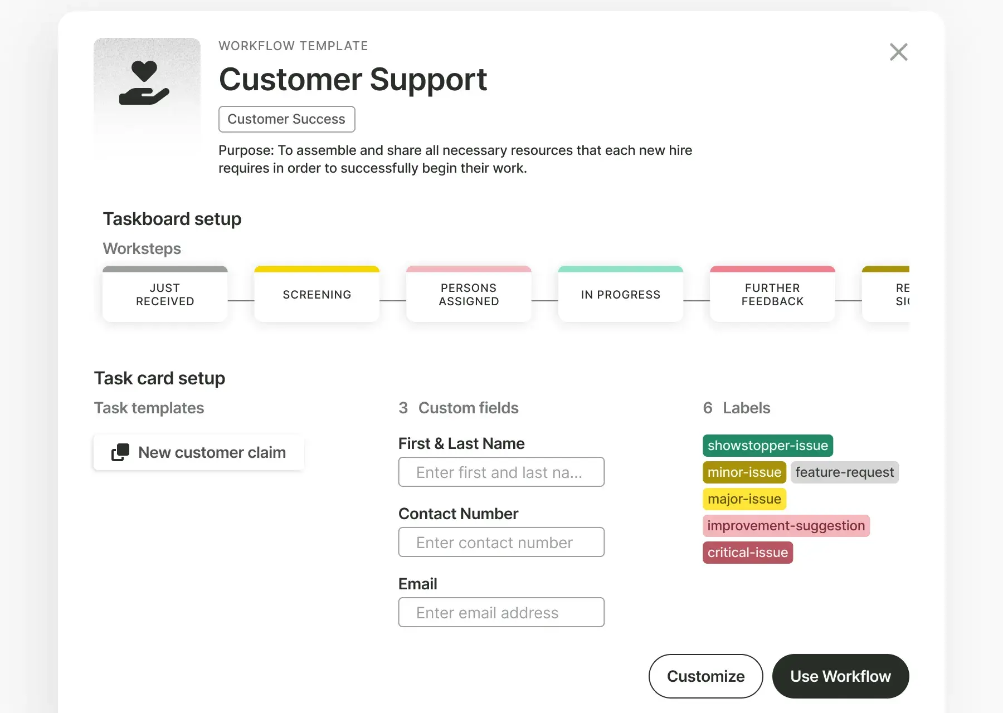Choose the Persons Assigned workstep

pos(469,295)
